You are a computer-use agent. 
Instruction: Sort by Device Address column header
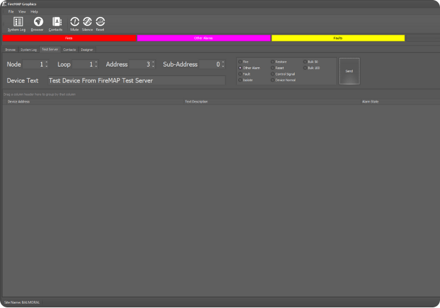19,101
